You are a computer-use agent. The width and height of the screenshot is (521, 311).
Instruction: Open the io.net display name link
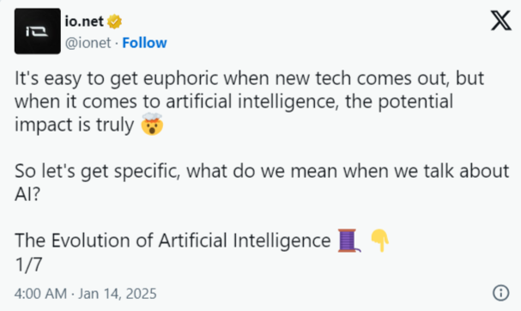tap(84, 21)
